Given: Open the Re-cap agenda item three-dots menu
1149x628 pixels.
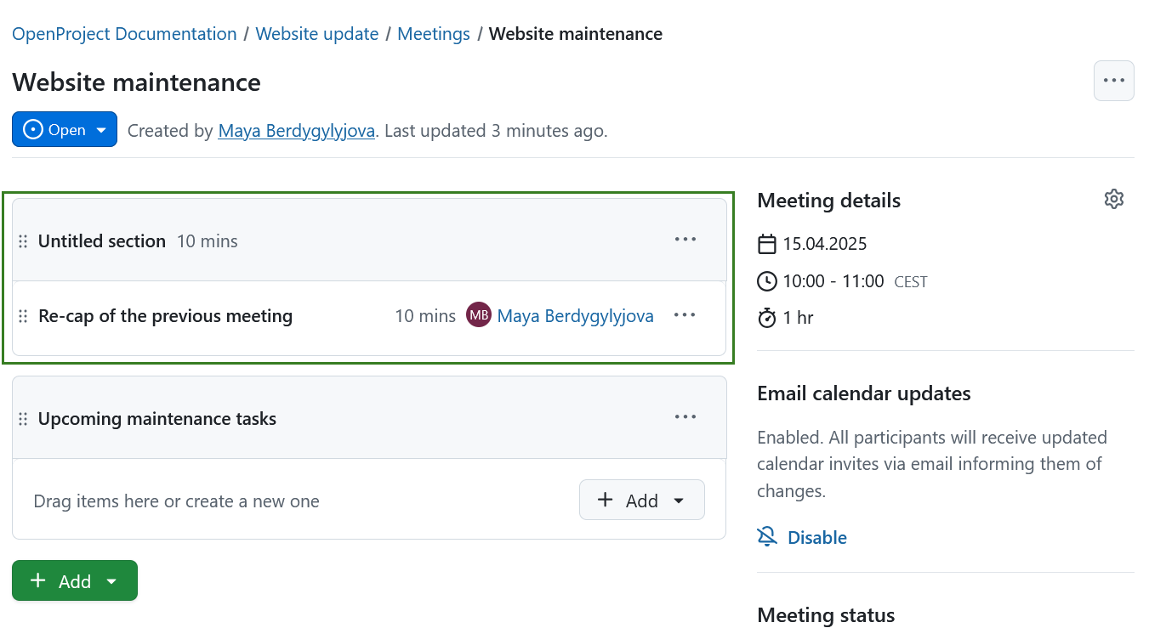Looking at the screenshot, I should click(685, 315).
